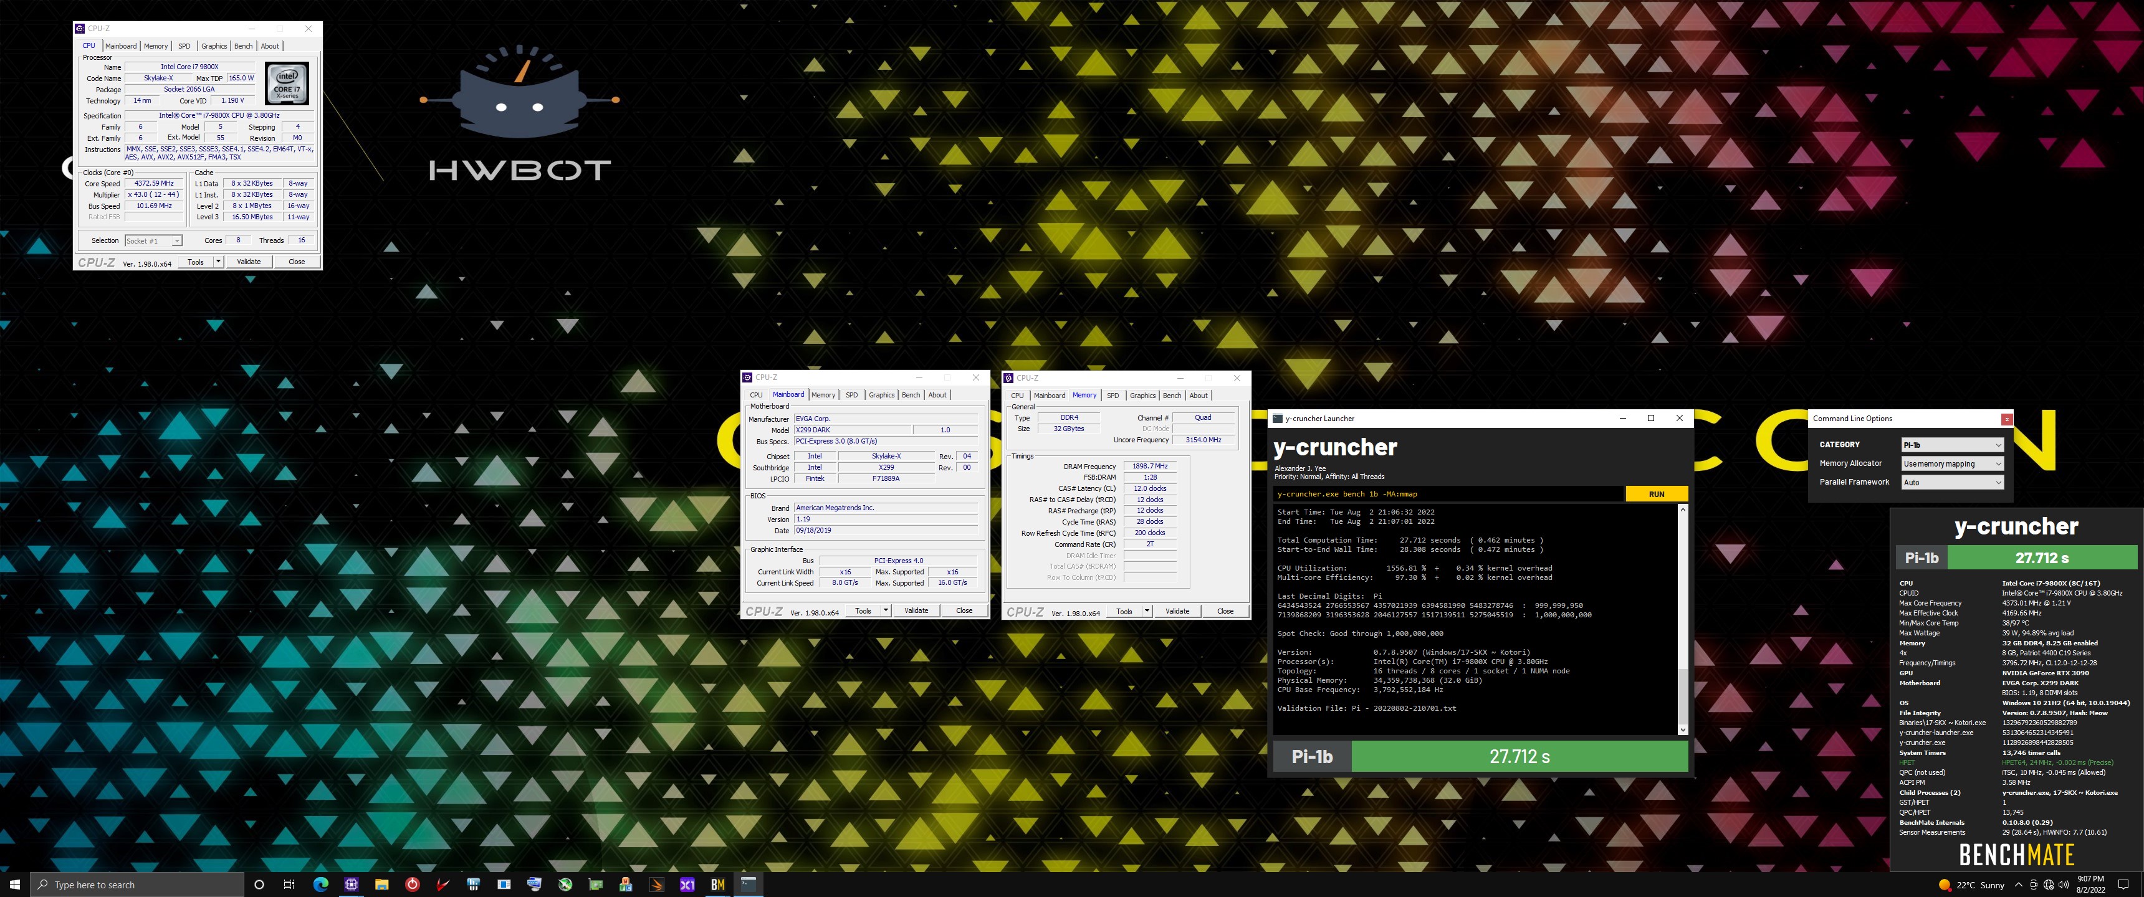Open the Memory Allocator dropdown
Viewport: 2144px width, 897px height.
(x=1952, y=463)
